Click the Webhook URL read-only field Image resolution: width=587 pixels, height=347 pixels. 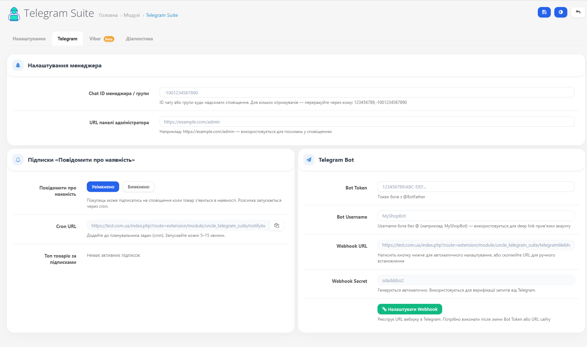476,245
